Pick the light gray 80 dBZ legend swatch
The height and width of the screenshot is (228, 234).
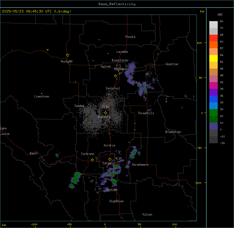tap(213, 25)
